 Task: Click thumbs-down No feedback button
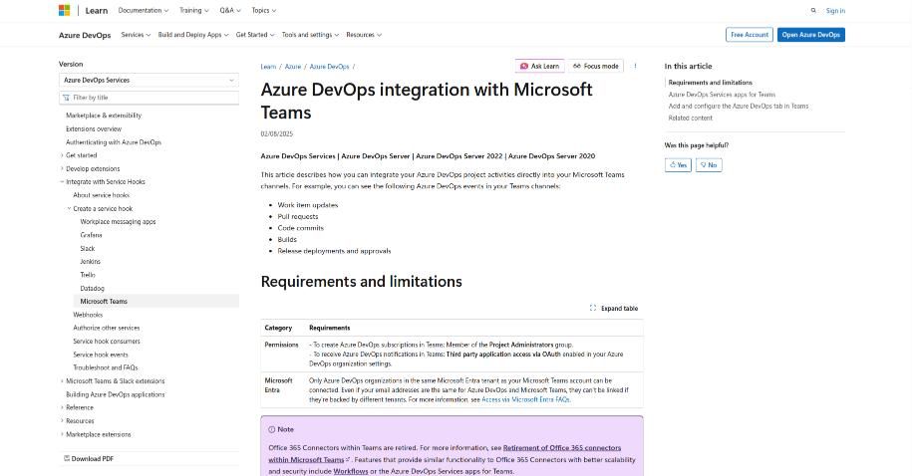[709, 164]
